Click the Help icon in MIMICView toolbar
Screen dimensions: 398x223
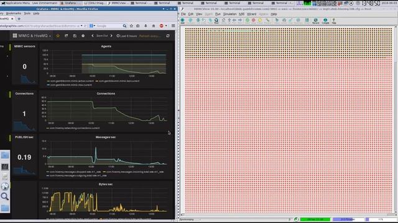coord(334,20)
